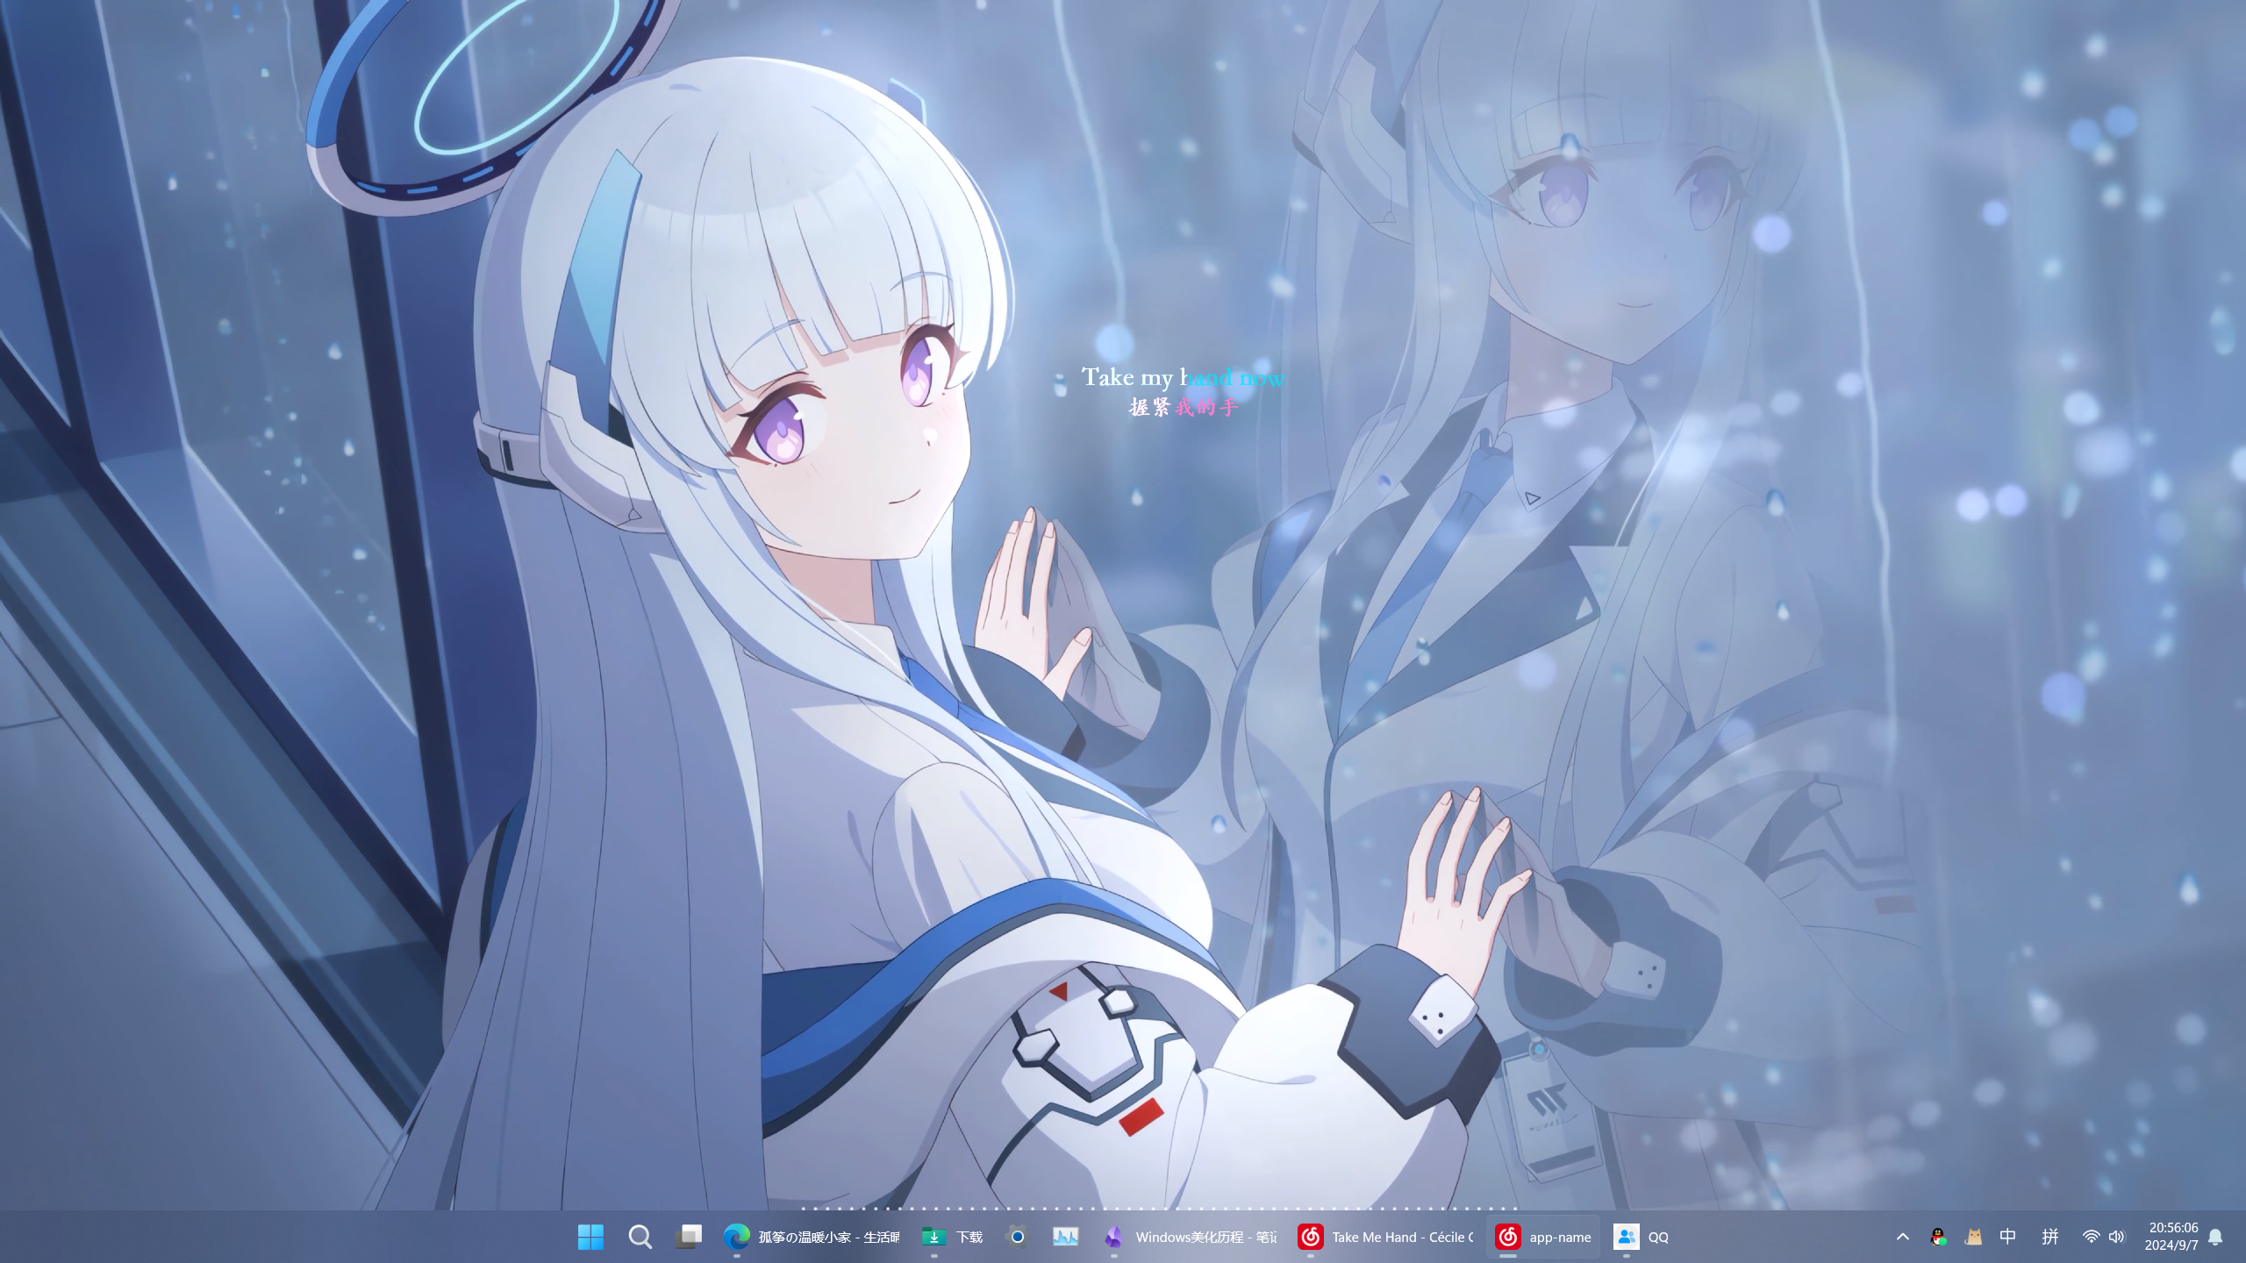Switch pinyin mode using 拼 tray indicator
This screenshot has height=1263, width=2246.
[x=2052, y=1237]
